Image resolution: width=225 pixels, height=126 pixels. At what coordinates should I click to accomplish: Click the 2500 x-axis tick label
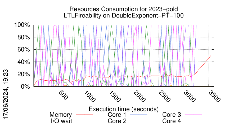(164, 96)
